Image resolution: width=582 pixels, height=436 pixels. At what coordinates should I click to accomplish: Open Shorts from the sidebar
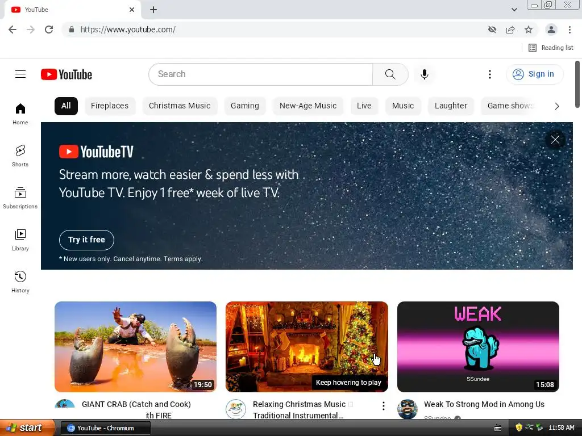(20, 156)
